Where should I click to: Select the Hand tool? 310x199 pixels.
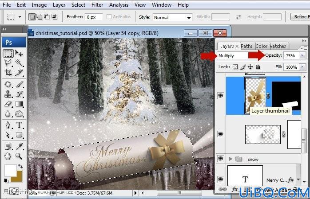click(8, 156)
